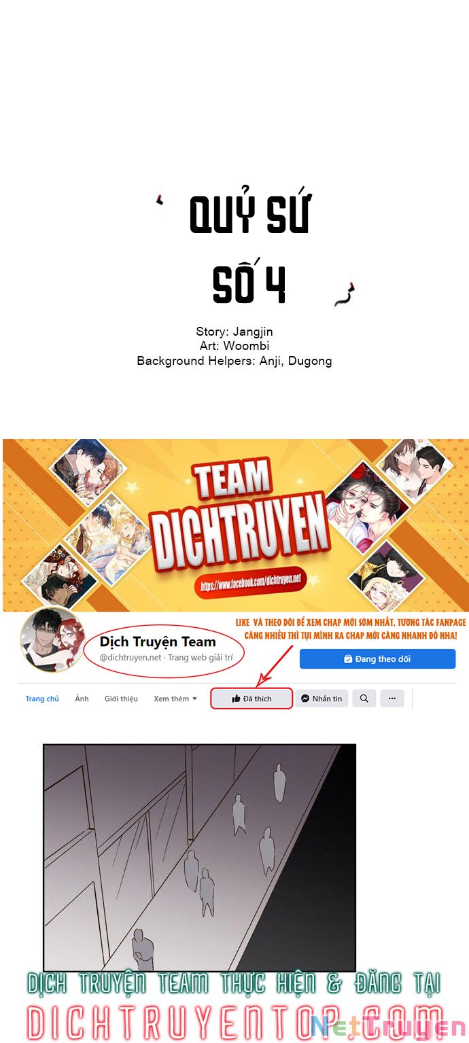Click the Team Dichtruyen cover banner

pyautogui.click(x=235, y=525)
